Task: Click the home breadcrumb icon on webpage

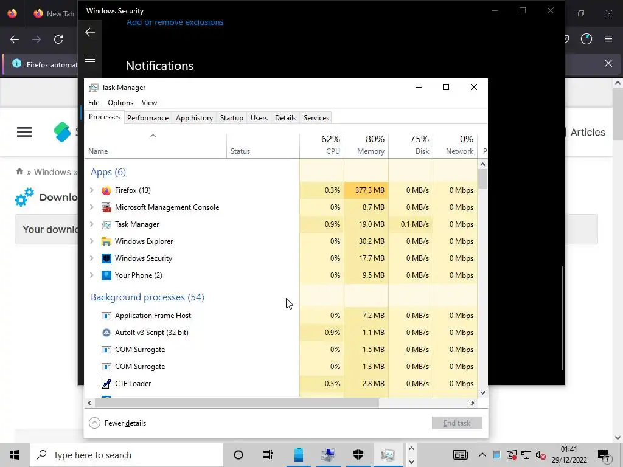Action: pos(19,171)
